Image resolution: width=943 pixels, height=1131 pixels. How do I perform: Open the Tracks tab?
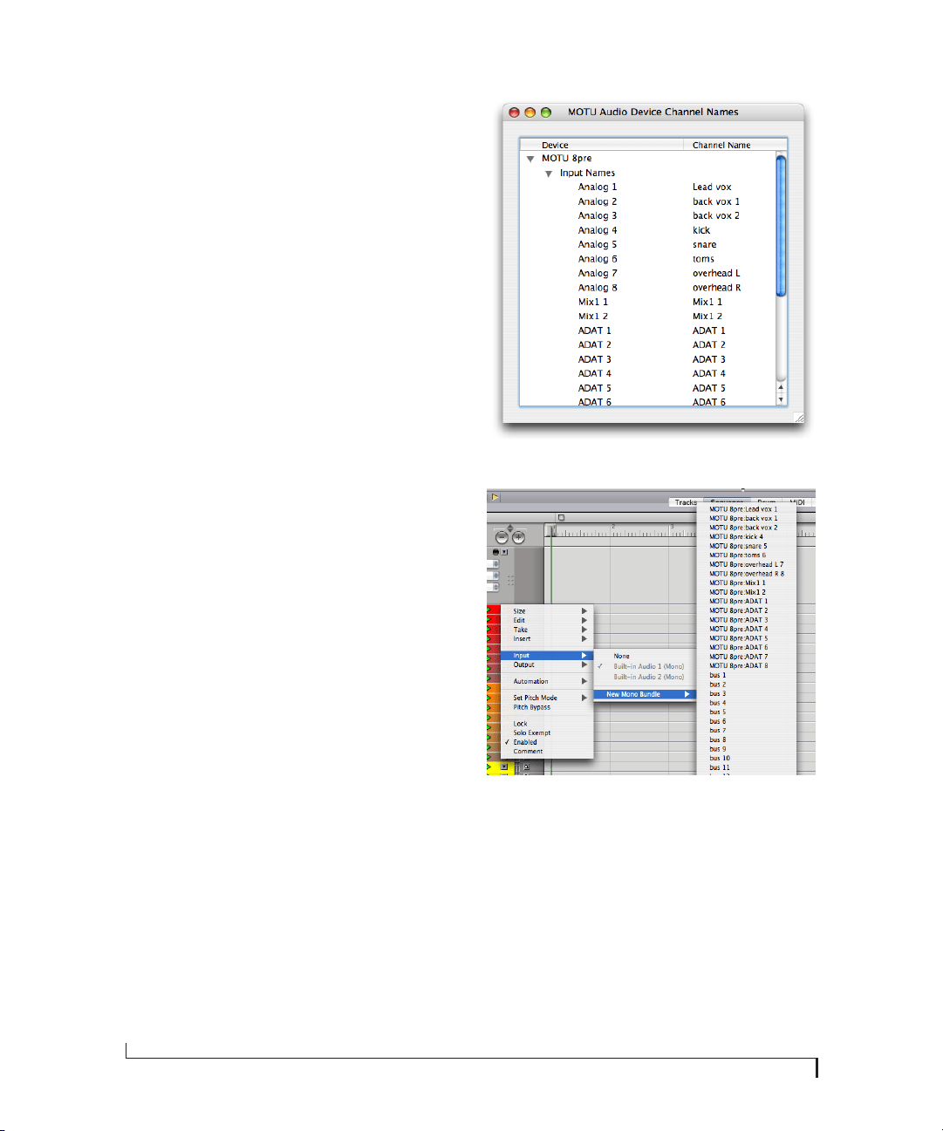[686, 502]
